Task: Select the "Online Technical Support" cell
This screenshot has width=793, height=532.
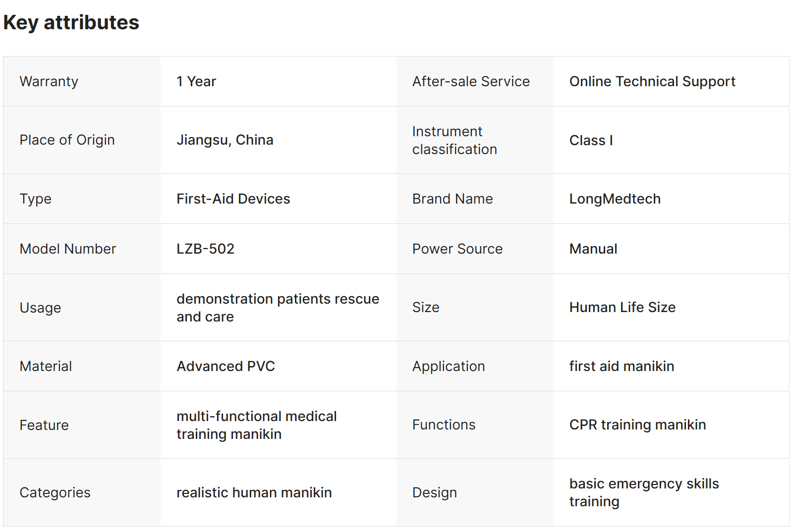Action: coord(652,81)
